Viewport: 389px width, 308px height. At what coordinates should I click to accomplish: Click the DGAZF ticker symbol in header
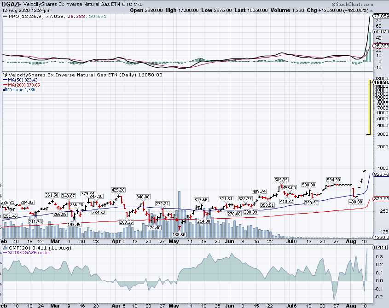pyautogui.click(x=11, y=4)
